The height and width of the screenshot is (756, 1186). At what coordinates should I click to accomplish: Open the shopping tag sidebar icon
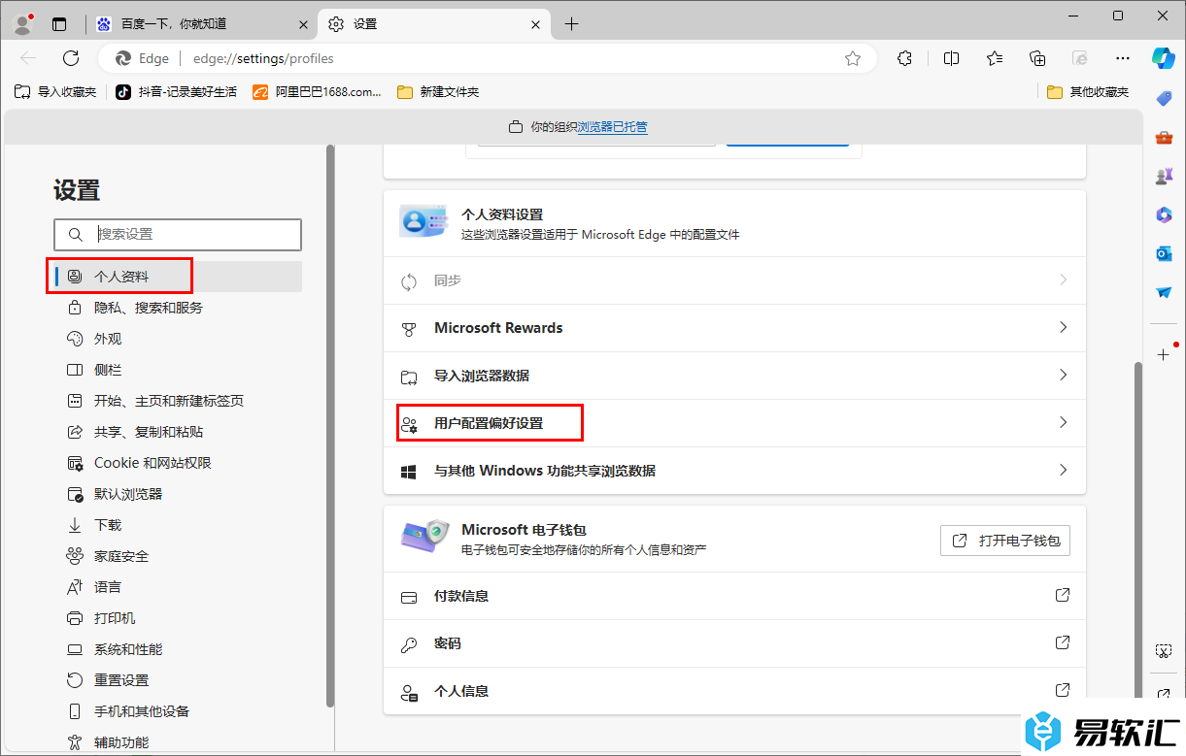pyautogui.click(x=1164, y=98)
